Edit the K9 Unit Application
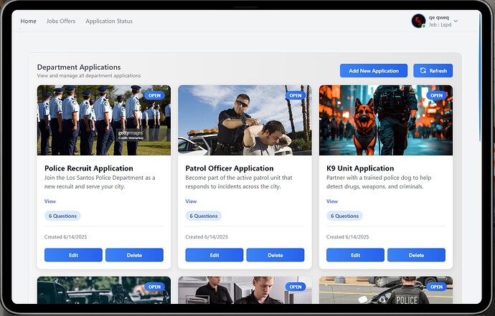495x316 pixels. pos(355,255)
